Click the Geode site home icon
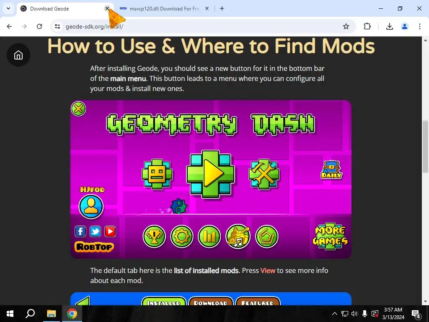Screen dimensions: 429x322 (18, 55)
